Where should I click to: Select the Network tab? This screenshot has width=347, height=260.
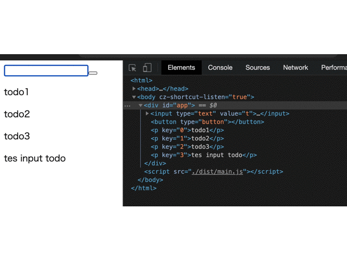coord(295,68)
